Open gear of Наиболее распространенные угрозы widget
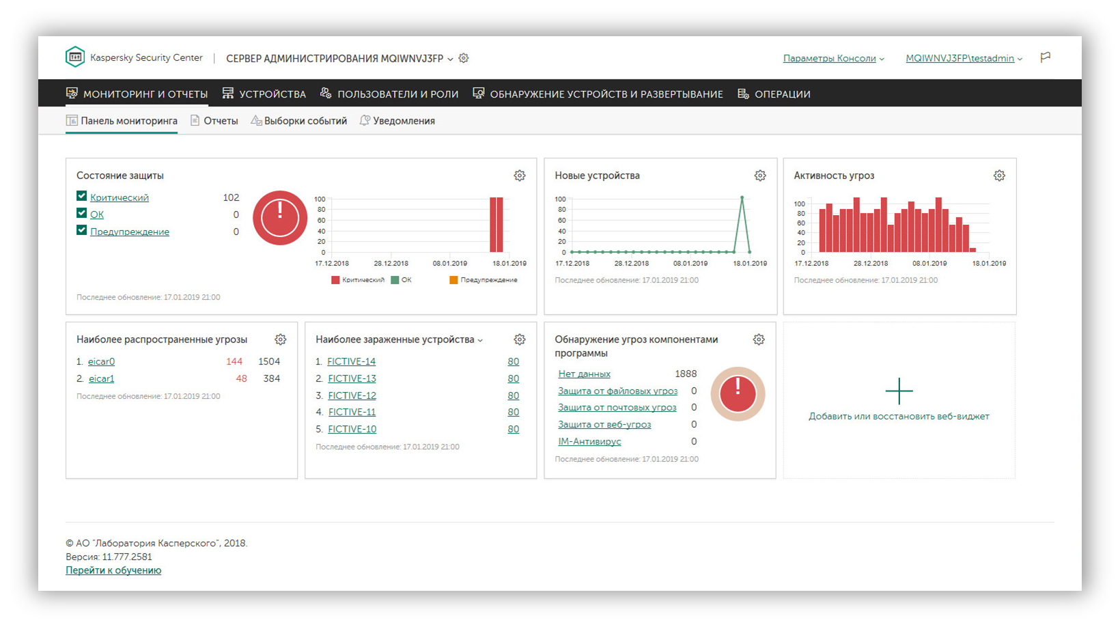The image size is (1120, 627). [x=281, y=339]
